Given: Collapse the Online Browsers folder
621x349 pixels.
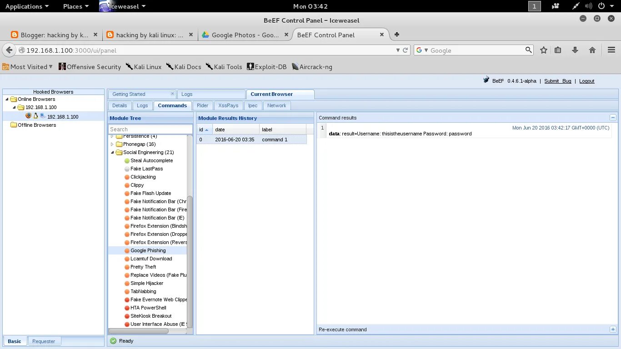Looking at the screenshot, I should [x=7, y=99].
